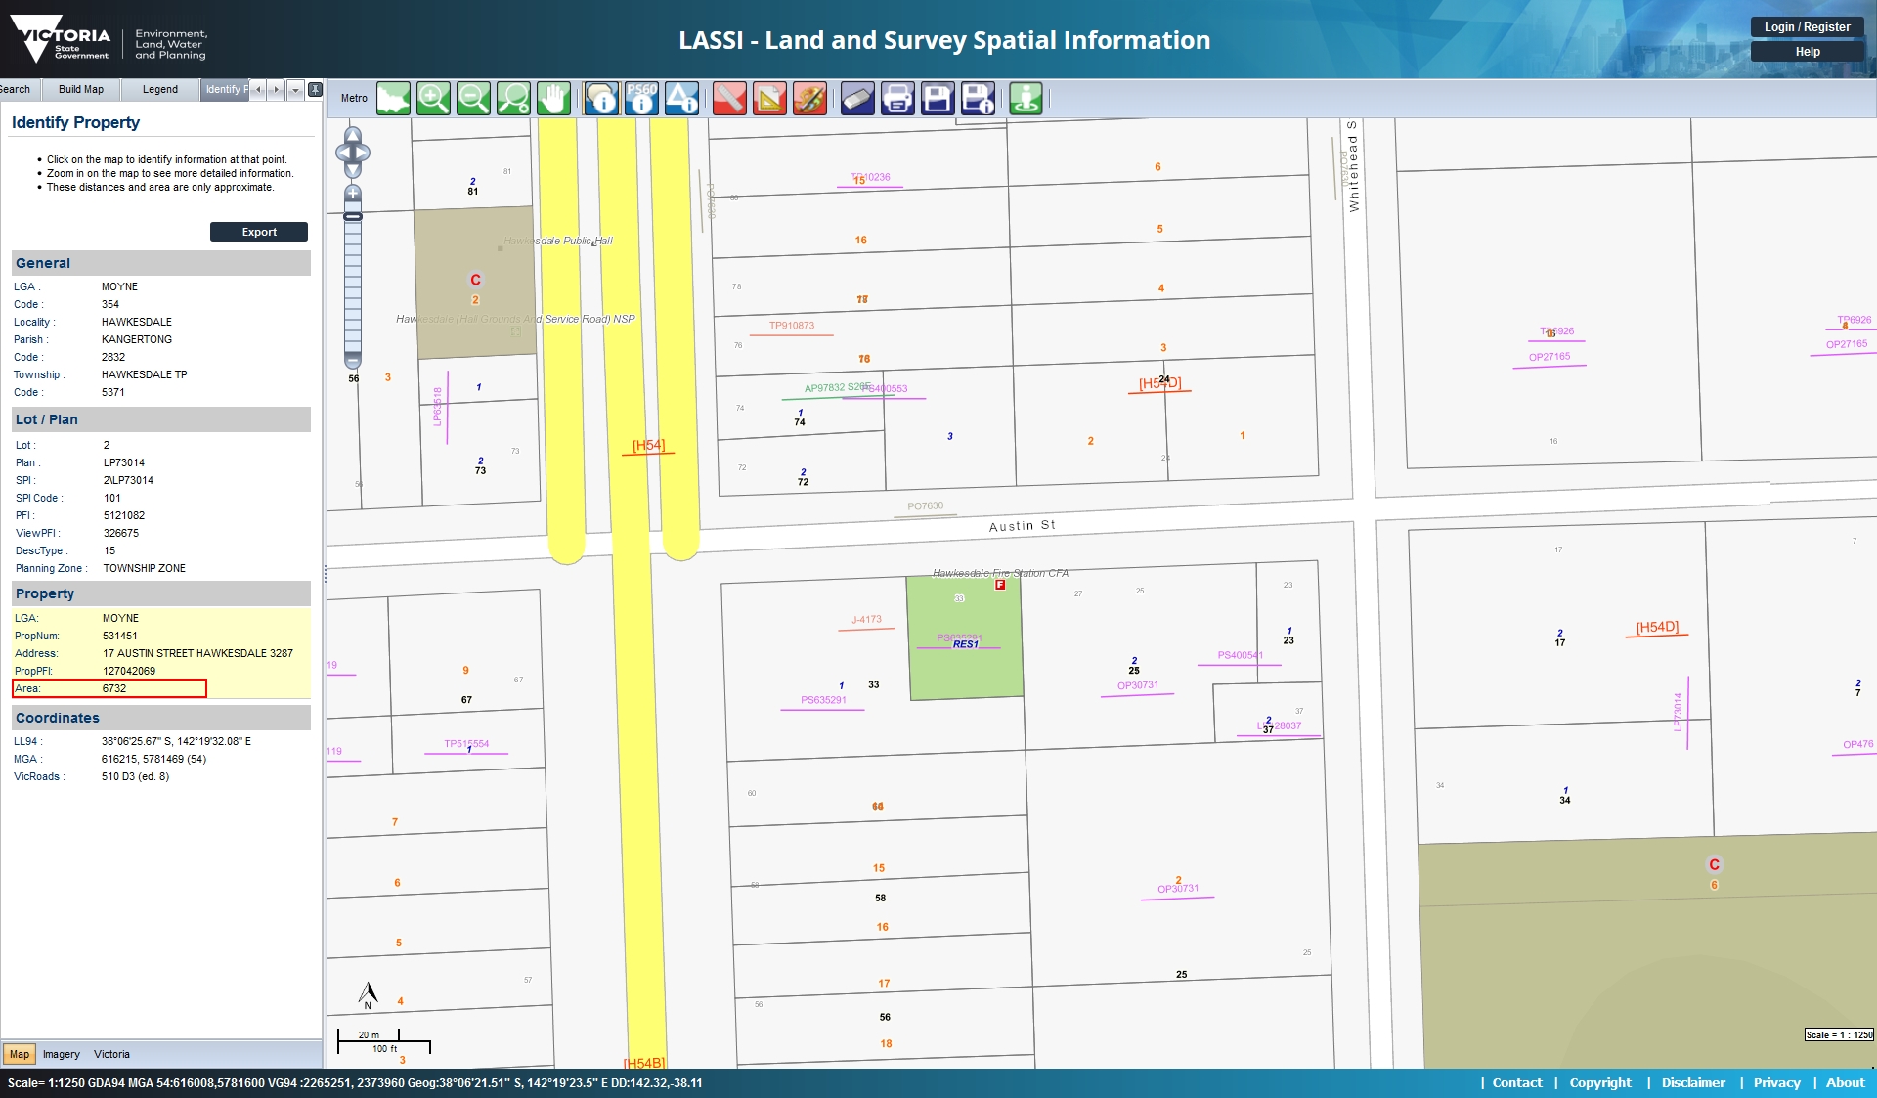Pan map up with navigation arrow
The image size is (1877, 1098).
(x=353, y=134)
